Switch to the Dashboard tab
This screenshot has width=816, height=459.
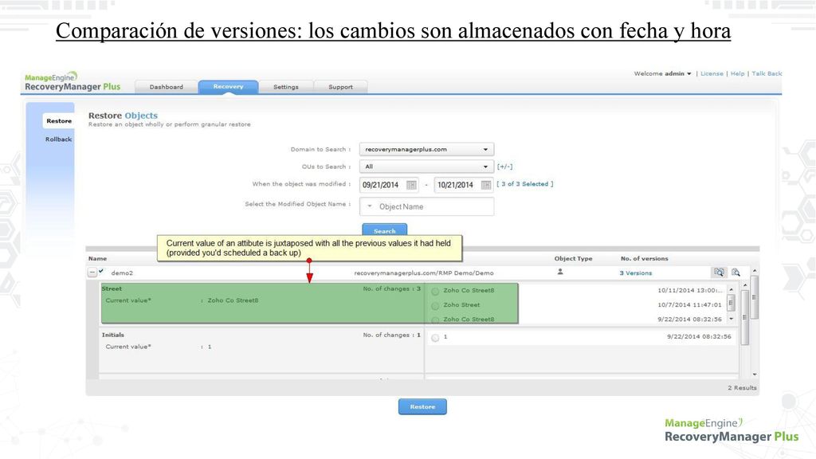click(x=166, y=87)
